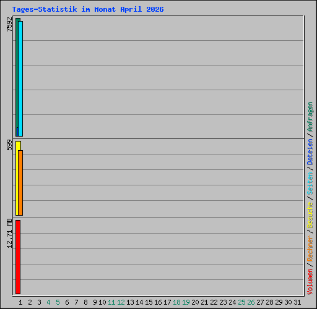
Task: Click green weekend day '18' on x-axis
Action: click(x=176, y=302)
